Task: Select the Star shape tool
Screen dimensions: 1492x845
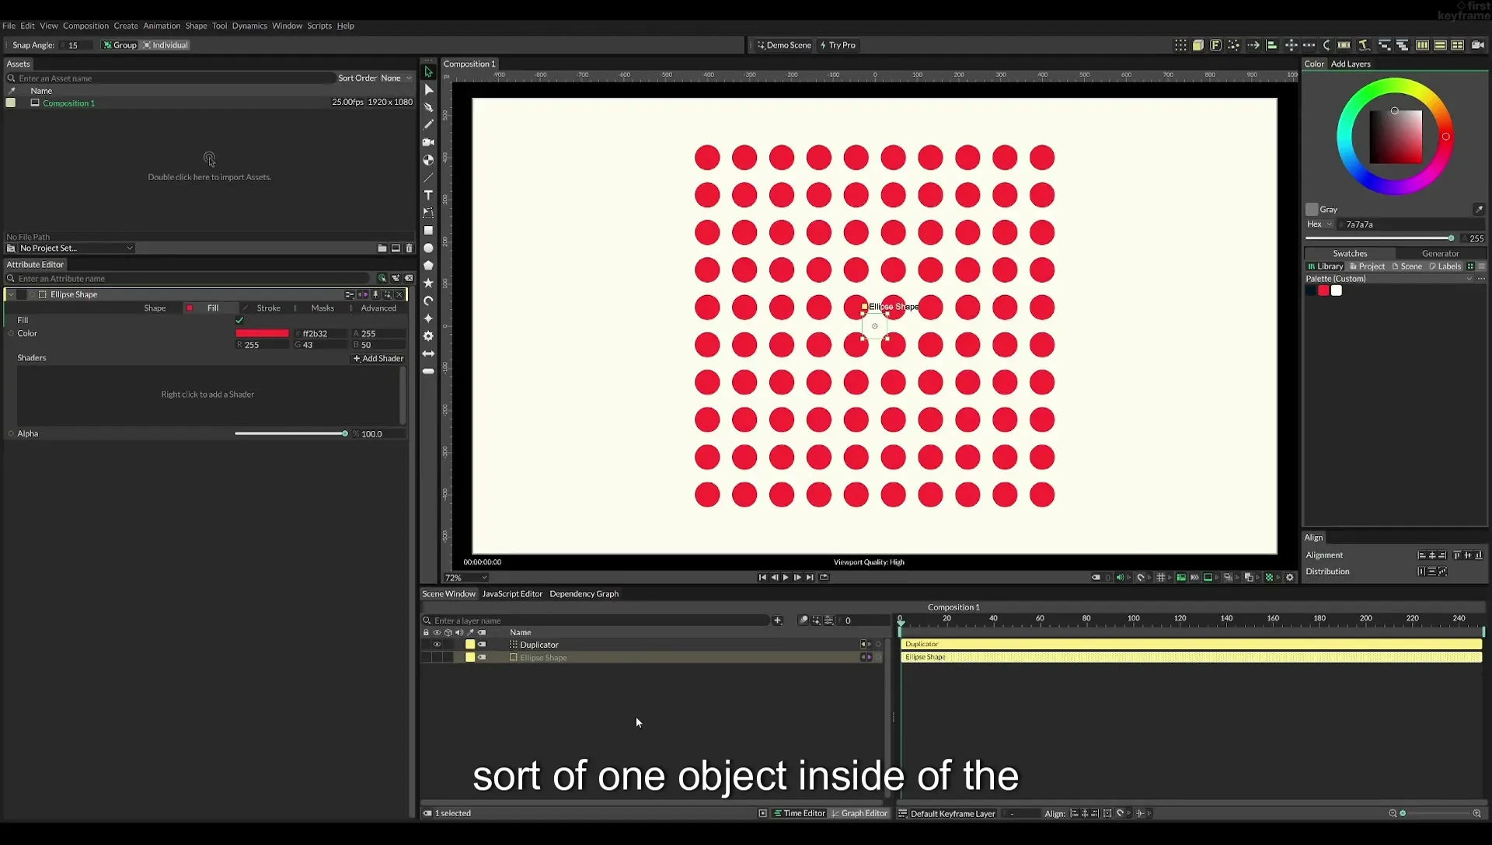Action: pos(428,283)
